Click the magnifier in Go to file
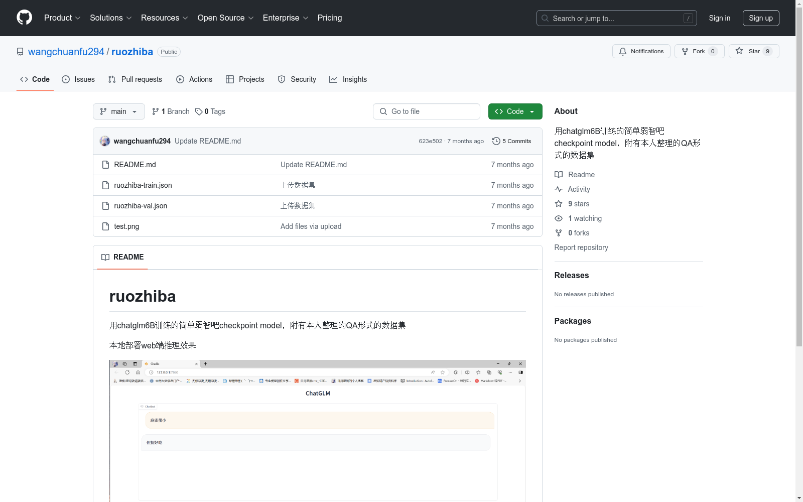 click(383, 111)
